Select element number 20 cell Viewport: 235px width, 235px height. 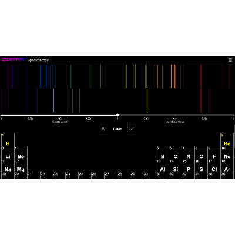(21, 176)
